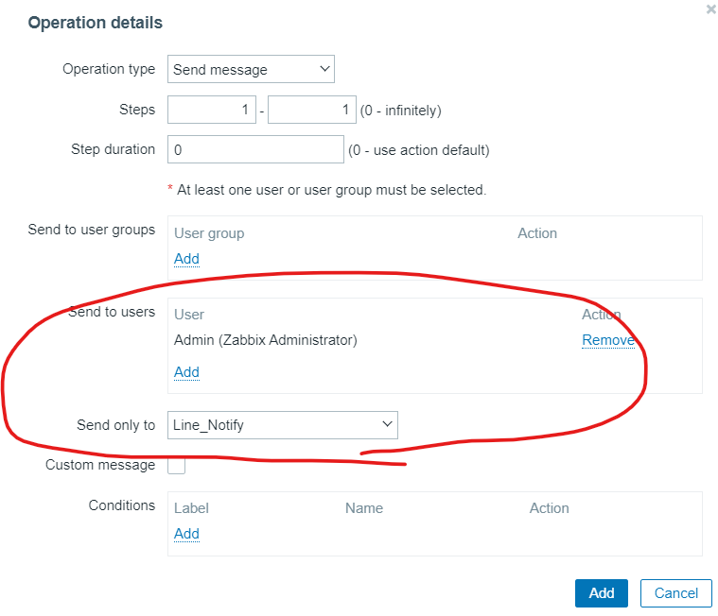This screenshot has height=616, width=718.
Task: Click the Step duration field
Action: [x=255, y=149]
